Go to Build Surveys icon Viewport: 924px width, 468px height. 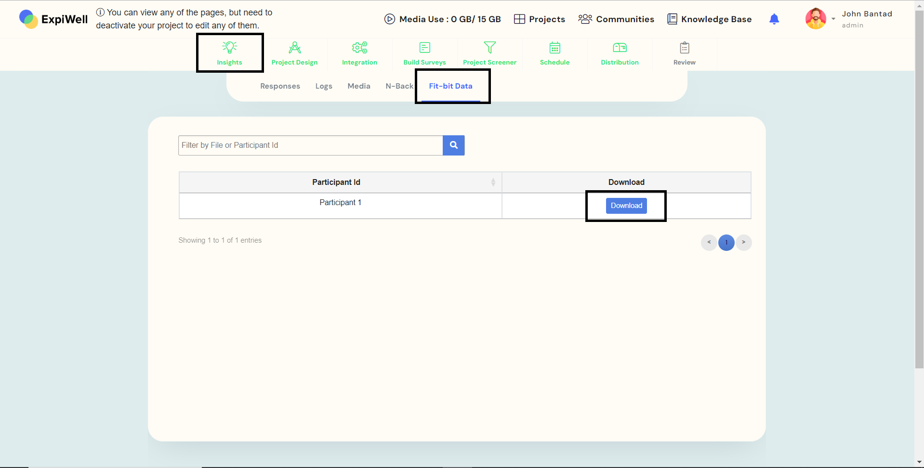pyautogui.click(x=424, y=48)
